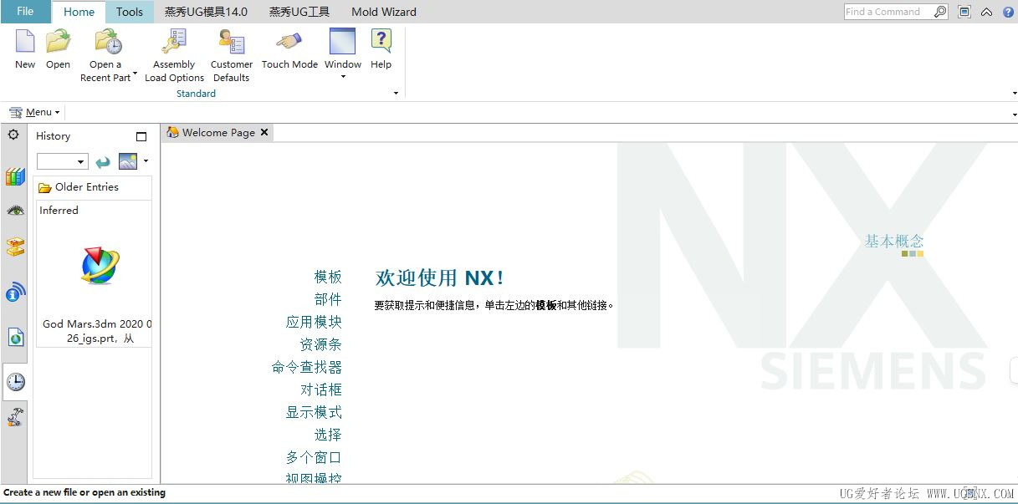Click the 命令查找器 link
The width and height of the screenshot is (1018, 504).
[307, 367]
